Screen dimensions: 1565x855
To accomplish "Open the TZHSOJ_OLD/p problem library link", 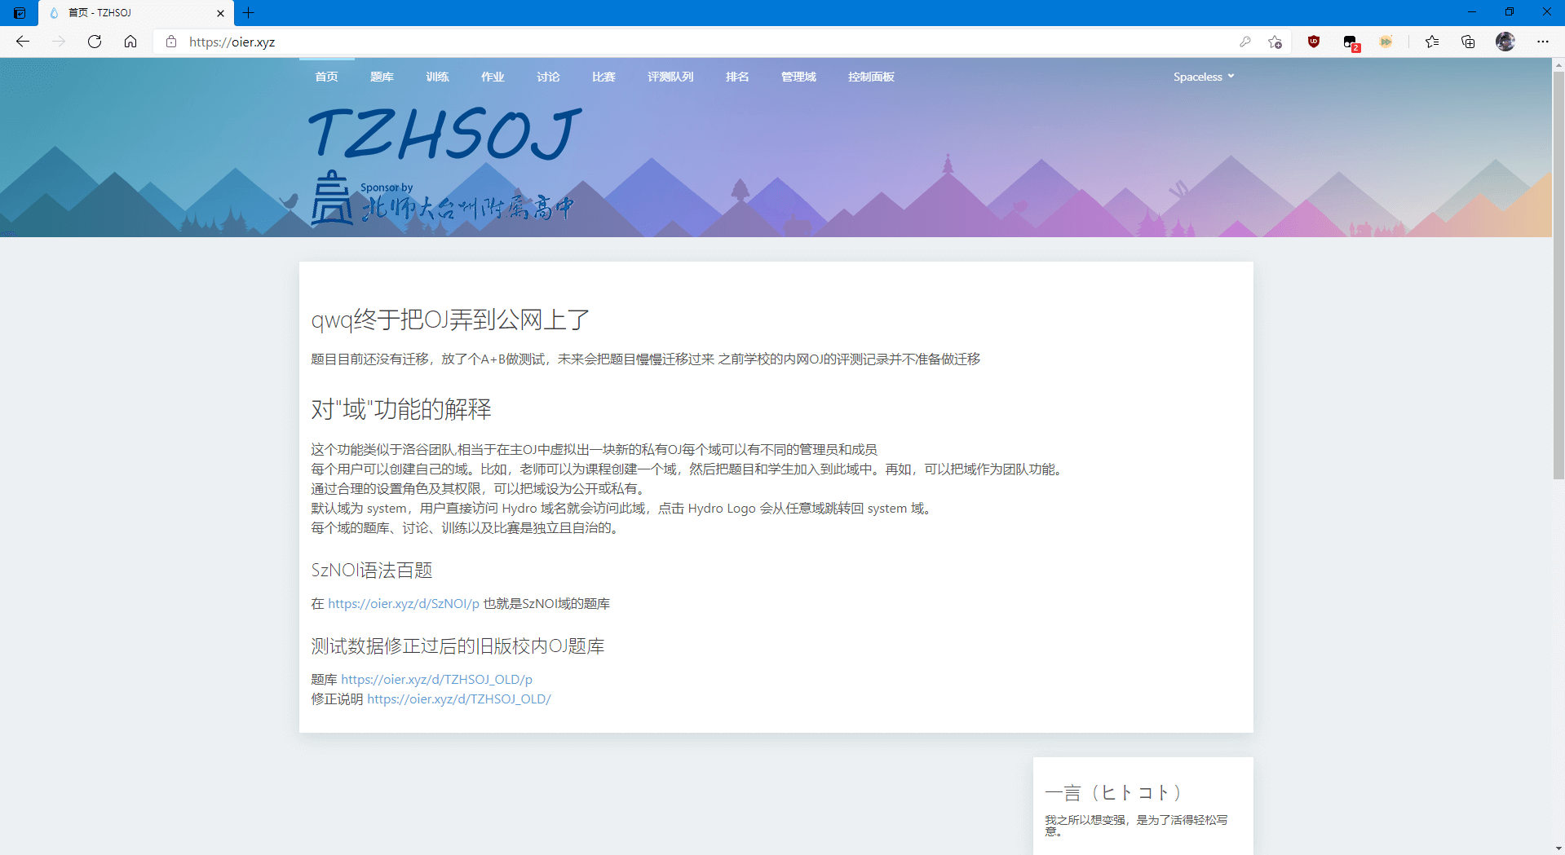I will point(436,680).
